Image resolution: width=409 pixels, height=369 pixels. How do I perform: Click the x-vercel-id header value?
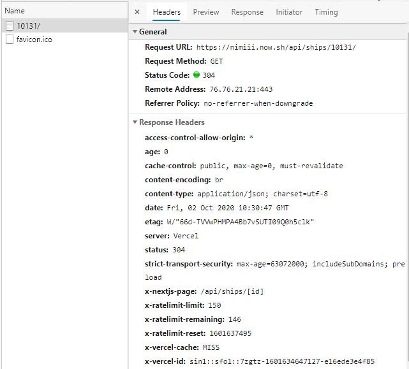282,362
